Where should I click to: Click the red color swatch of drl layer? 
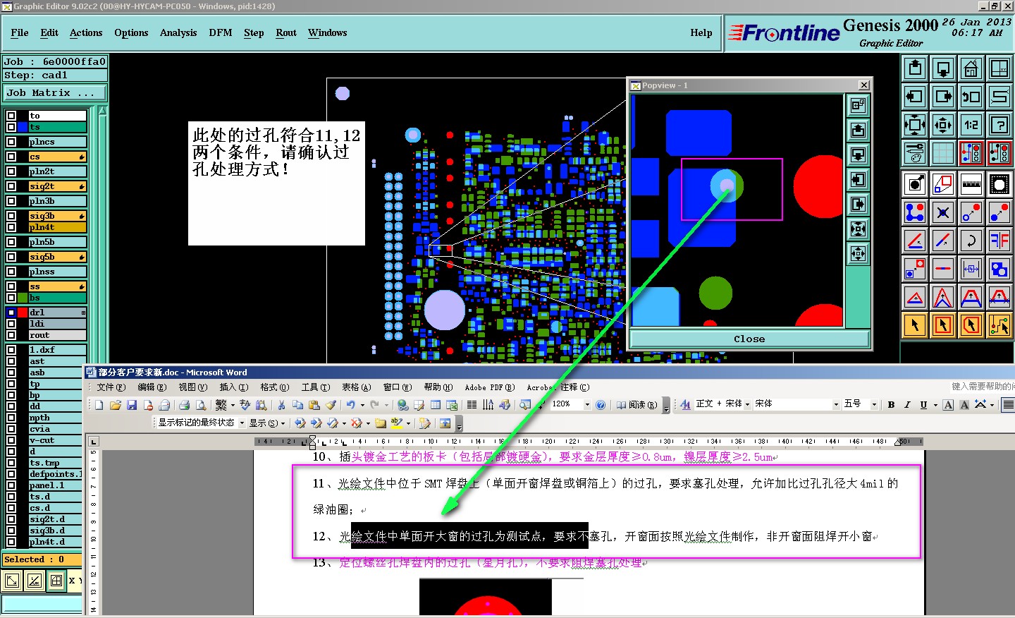(x=23, y=313)
